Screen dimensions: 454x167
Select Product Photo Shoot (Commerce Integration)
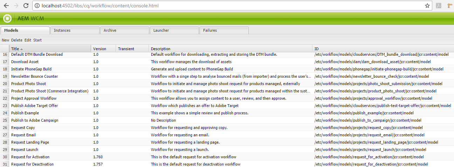click(227, 91)
